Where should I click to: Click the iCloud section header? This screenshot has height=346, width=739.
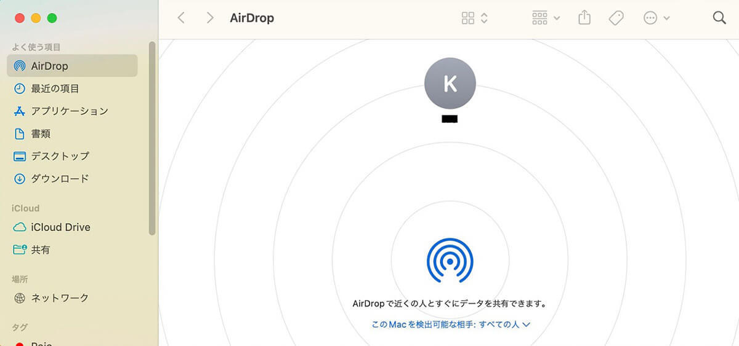pyautogui.click(x=26, y=208)
